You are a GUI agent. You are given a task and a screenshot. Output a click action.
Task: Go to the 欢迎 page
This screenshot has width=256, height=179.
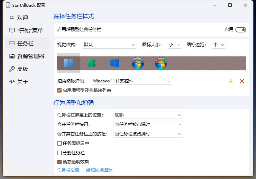[27, 18]
